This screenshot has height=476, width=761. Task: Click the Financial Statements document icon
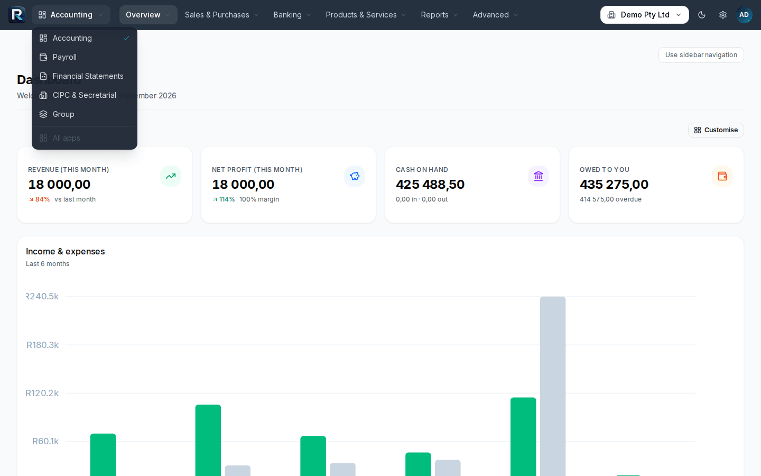click(x=43, y=76)
